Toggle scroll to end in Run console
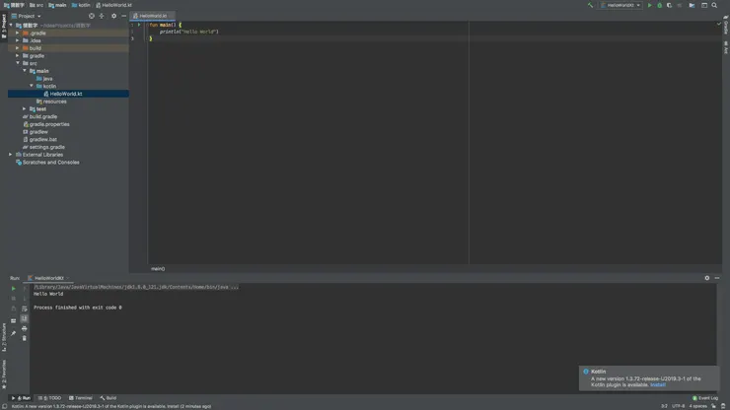This screenshot has height=410, width=730. coord(25,318)
